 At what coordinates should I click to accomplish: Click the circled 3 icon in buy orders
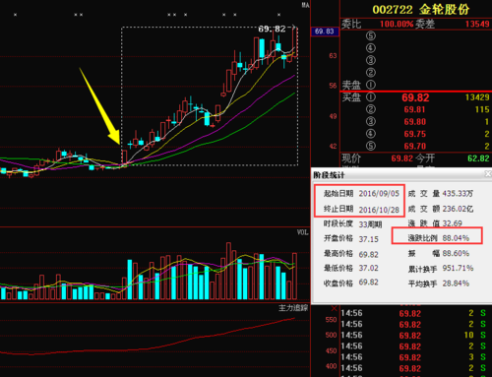click(371, 121)
